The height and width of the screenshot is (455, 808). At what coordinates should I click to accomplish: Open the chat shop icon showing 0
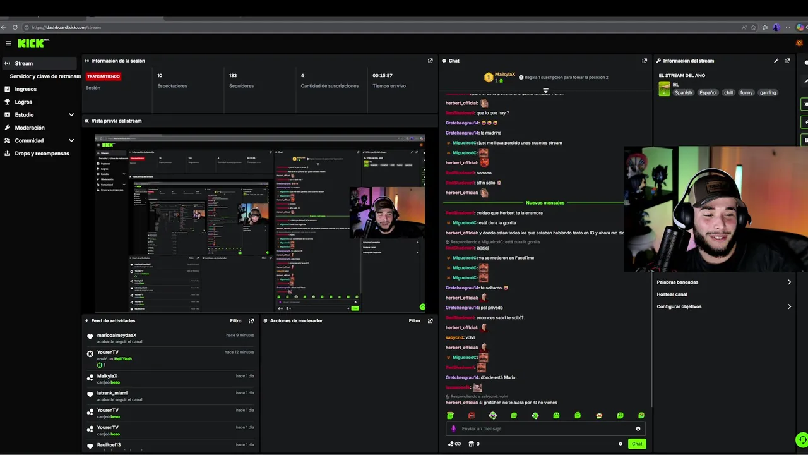[x=474, y=444]
